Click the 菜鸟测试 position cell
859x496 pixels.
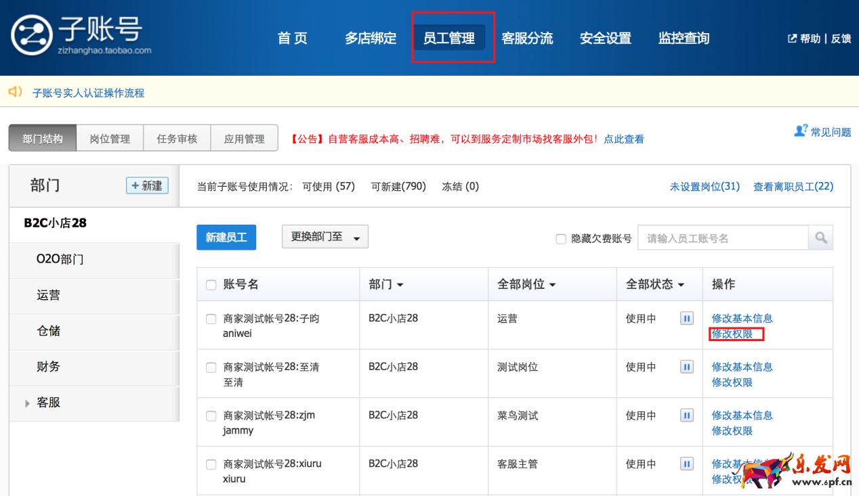pyautogui.click(x=518, y=415)
